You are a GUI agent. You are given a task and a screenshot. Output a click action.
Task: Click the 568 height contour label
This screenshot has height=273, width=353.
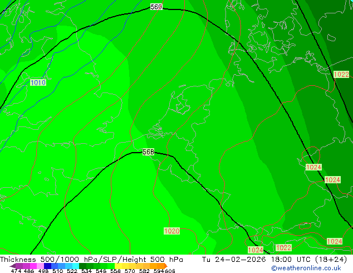coord(148,152)
